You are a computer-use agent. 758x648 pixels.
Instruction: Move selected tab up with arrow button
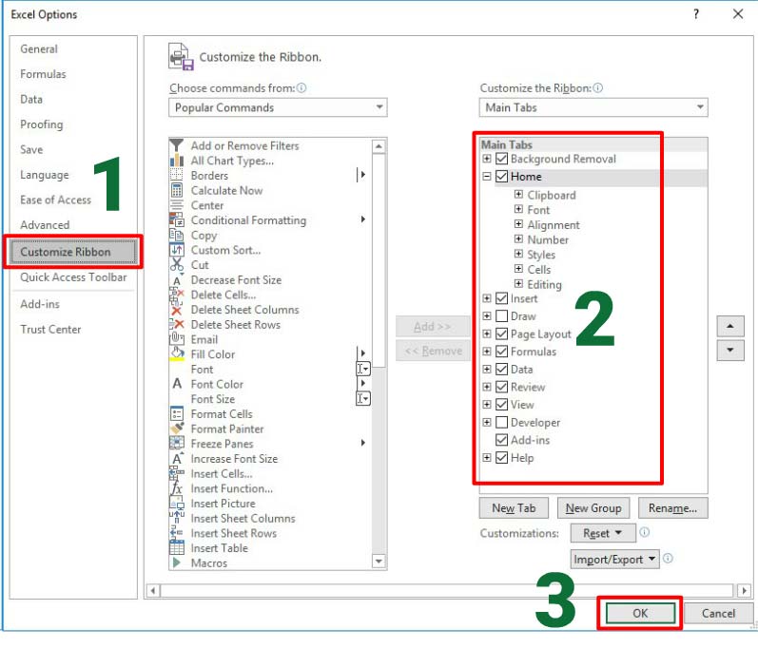pyautogui.click(x=730, y=327)
